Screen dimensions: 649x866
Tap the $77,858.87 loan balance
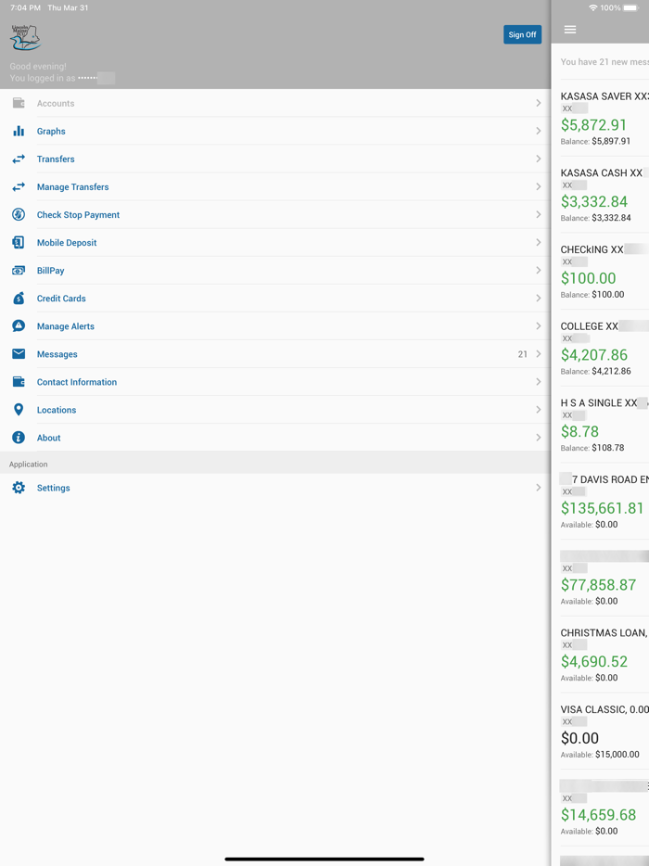pos(598,584)
